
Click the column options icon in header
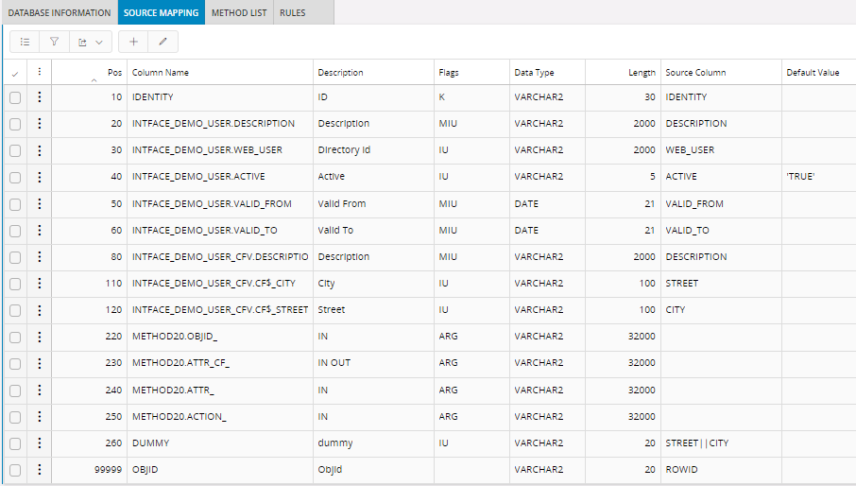[x=39, y=72]
